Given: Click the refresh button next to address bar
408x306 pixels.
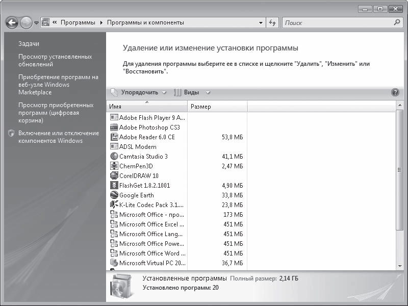Looking at the screenshot, I should [272, 23].
